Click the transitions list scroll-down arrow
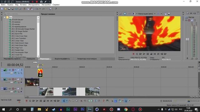Image resolution: width=200 pixels, height=112 pixels. tap(38, 56)
